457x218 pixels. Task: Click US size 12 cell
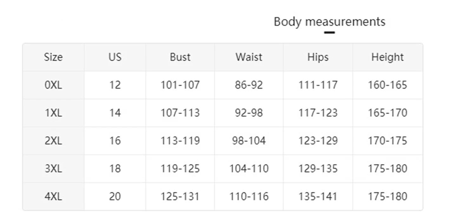coord(115,85)
